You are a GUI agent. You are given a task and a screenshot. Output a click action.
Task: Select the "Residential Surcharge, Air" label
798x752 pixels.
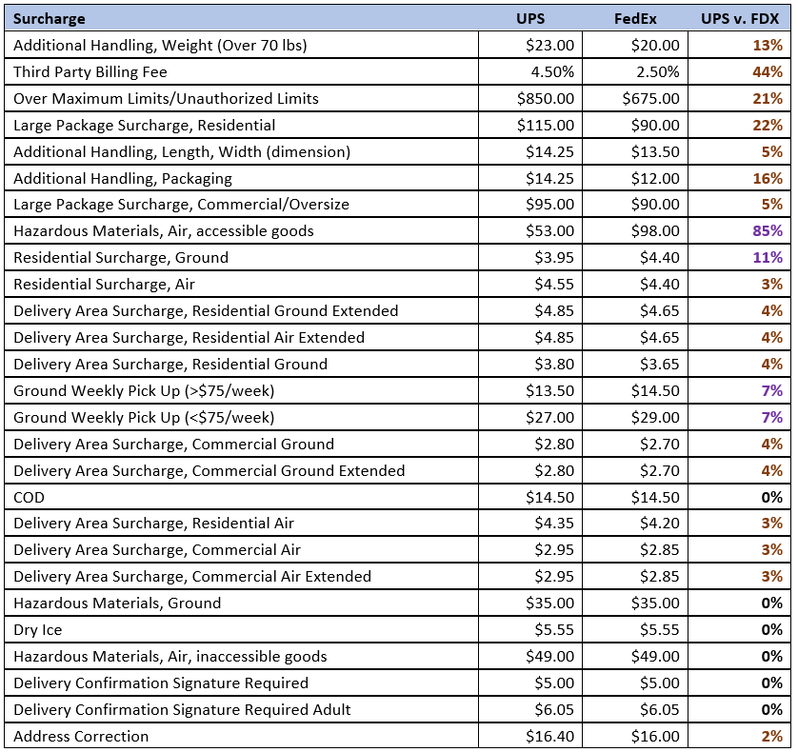tap(105, 285)
